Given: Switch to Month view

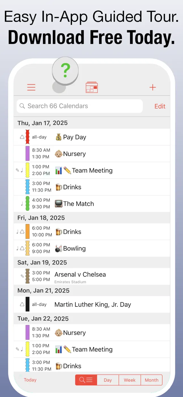Looking at the screenshot, I should (152, 380).
